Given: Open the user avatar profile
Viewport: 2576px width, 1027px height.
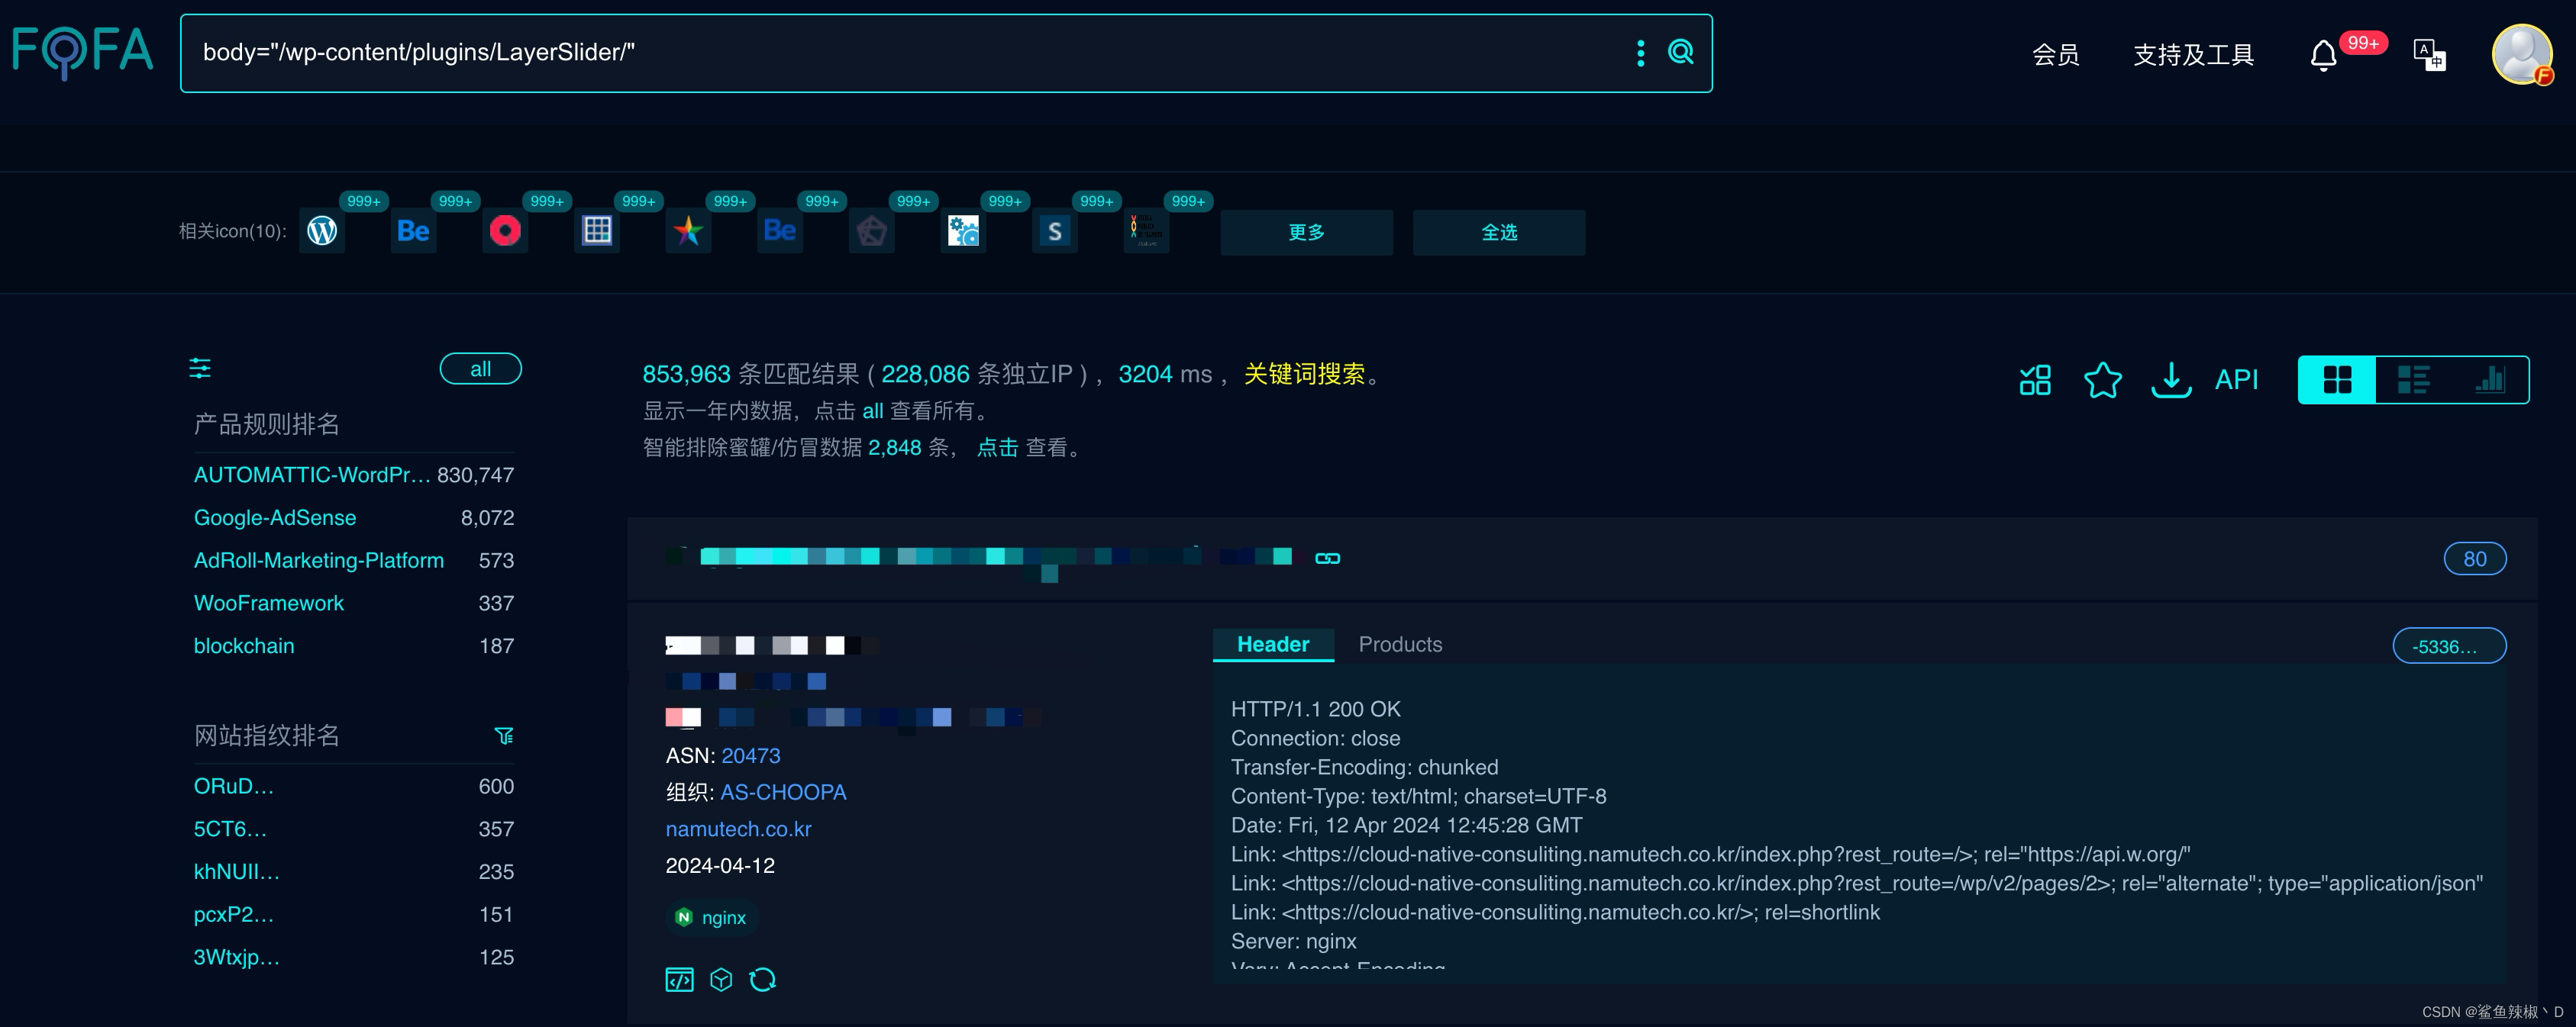Looking at the screenshot, I should pyautogui.click(x=2522, y=54).
